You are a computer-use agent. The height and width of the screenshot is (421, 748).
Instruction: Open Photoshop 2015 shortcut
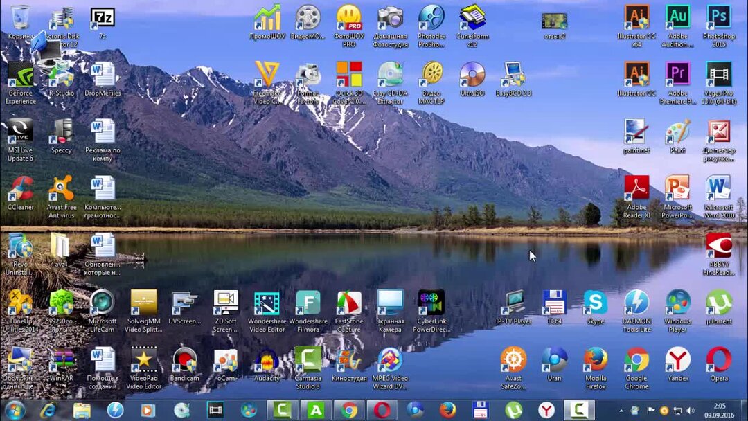pos(719,26)
